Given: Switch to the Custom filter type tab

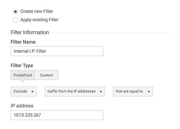Looking at the screenshot, I should 46,75.
